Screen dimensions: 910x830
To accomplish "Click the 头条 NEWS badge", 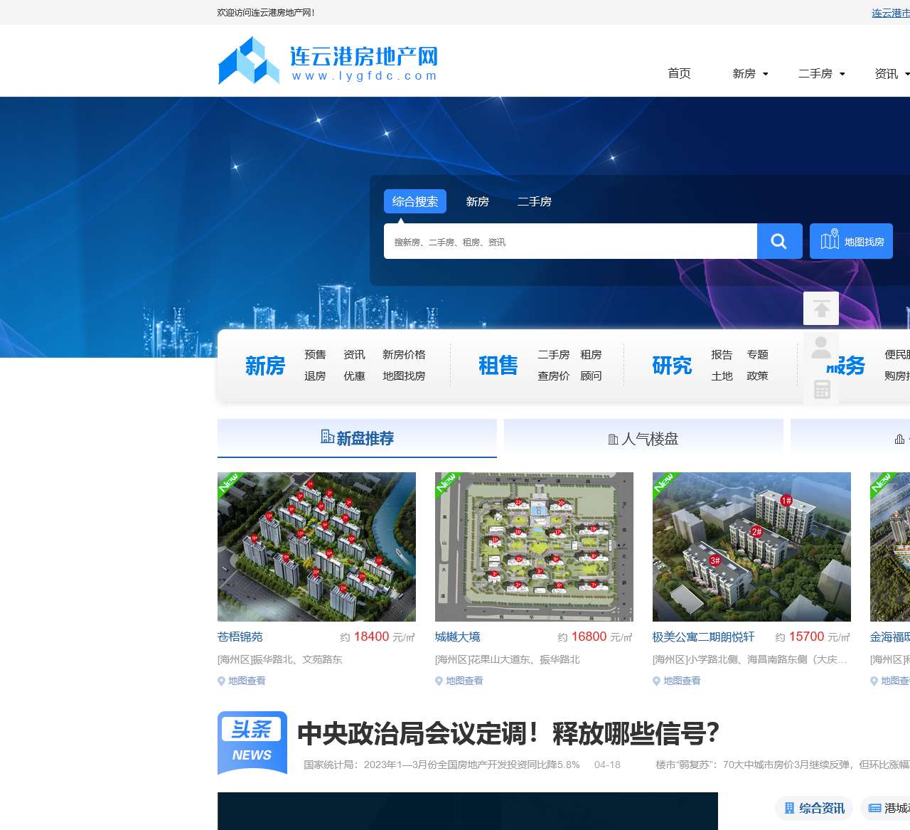I will pyautogui.click(x=252, y=743).
